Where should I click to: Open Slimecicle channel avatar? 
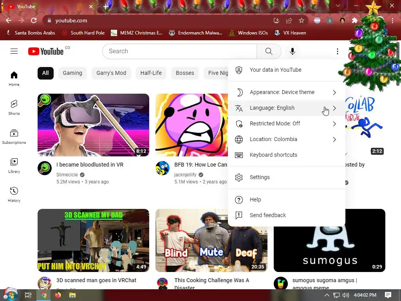45,168
